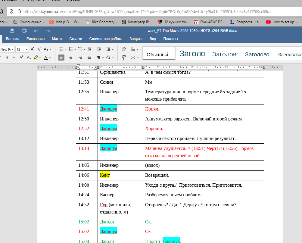The width and height of the screenshot is (302, 243).
Task: Apply superscript formatting
Action: coord(21,58)
